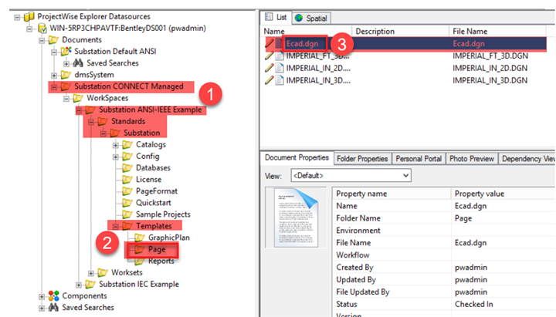Open the Personal Portal tab
Viewport: 556px width, 317px height.
[x=419, y=159]
